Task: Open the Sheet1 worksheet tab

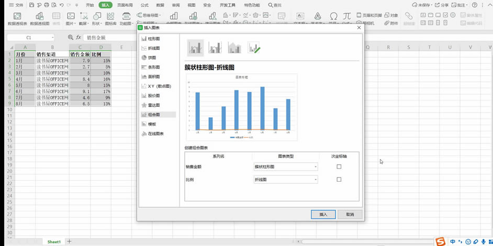Action: [x=54, y=241]
